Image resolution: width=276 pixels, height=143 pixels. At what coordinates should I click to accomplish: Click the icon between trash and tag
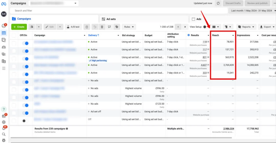[x=109, y=27]
